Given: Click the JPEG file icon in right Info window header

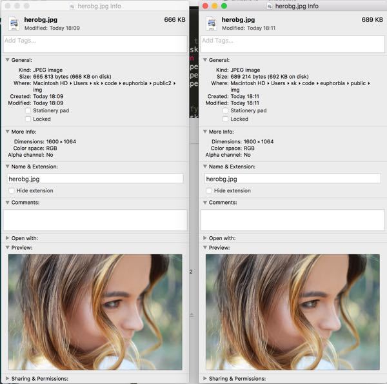Looking at the screenshot, I should pyautogui.click(x=212, y=23).
